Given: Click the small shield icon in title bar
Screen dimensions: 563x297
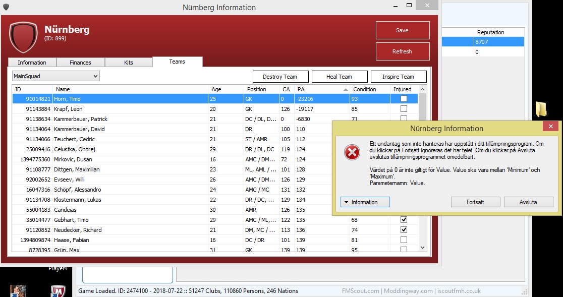Looking at the screenshot, I should 6,7.
